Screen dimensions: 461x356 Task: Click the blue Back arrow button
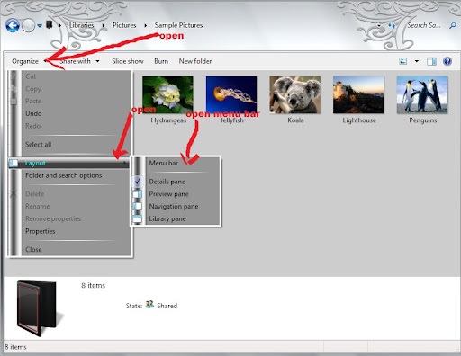point(13,26)
